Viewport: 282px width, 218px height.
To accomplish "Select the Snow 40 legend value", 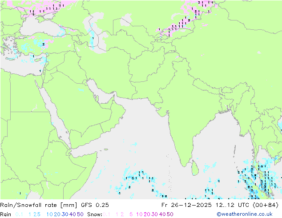I will pyautogui.click(x=162, y=214).
